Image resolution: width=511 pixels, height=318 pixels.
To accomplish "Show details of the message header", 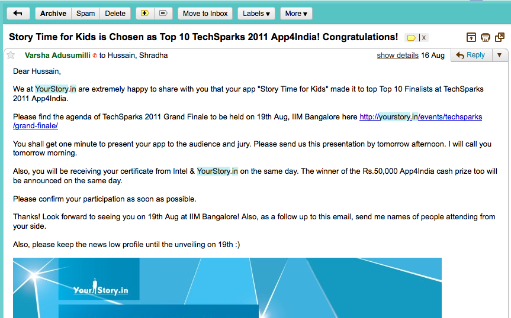I will pyautogui.click(x=397, y=56).
